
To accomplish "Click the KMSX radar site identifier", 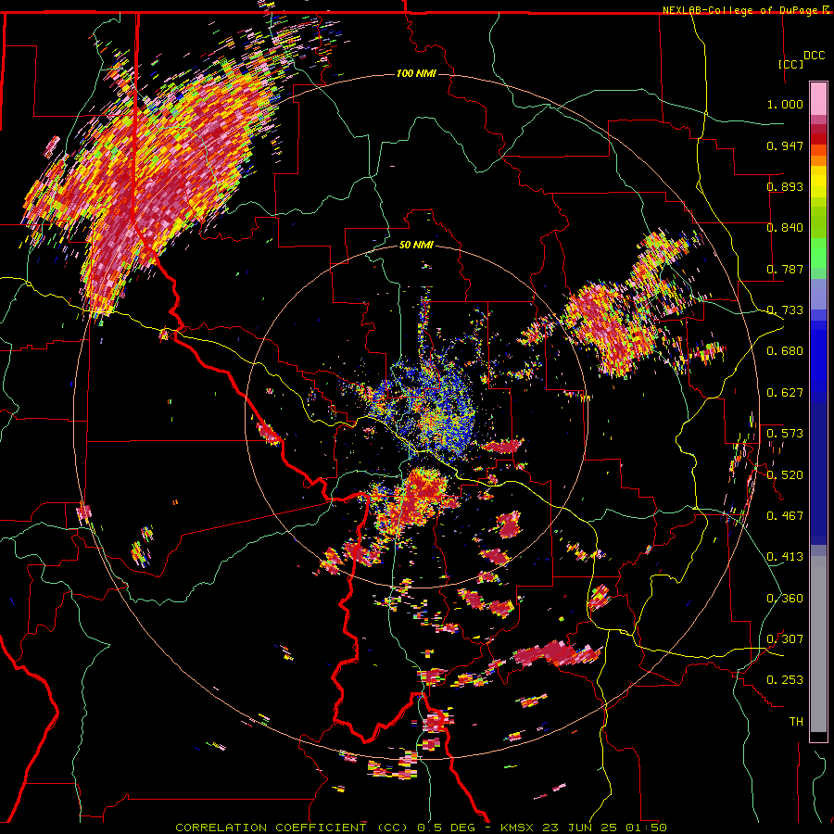I will 519,828.
